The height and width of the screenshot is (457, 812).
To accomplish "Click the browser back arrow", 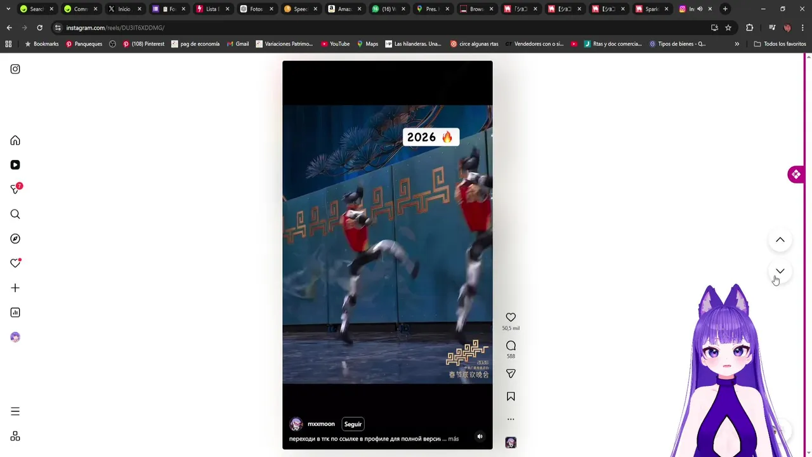I will coord(9,28).
